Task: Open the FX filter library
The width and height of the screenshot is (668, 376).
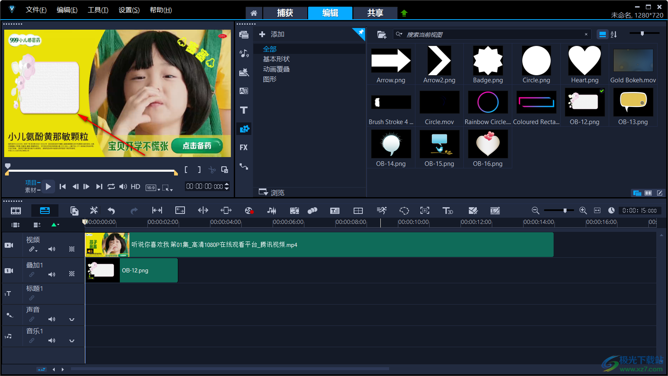Action: [x=244, y=147]
